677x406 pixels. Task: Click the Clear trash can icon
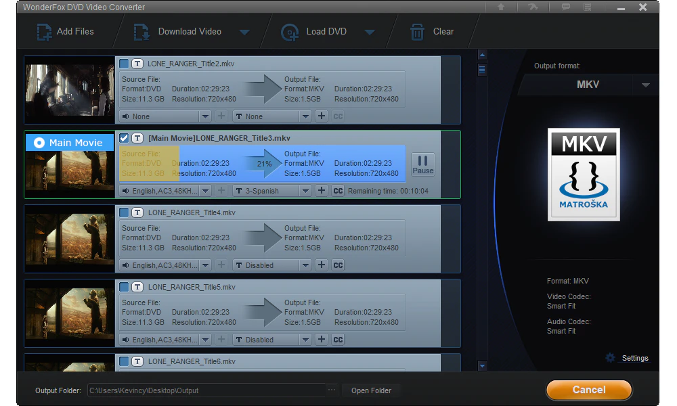pos(417,32)
